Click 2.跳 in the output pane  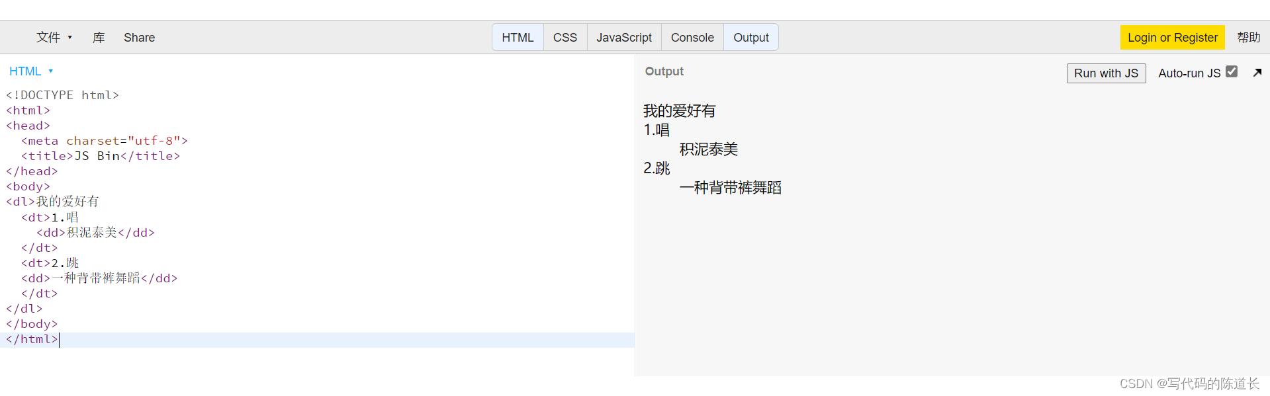tap(657, 169)
